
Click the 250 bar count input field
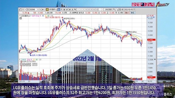[106, 10]
